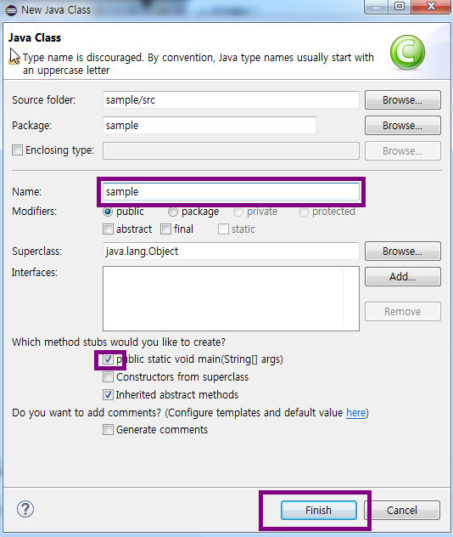Toggle public static void main stub checkbox

click(108, 359)
